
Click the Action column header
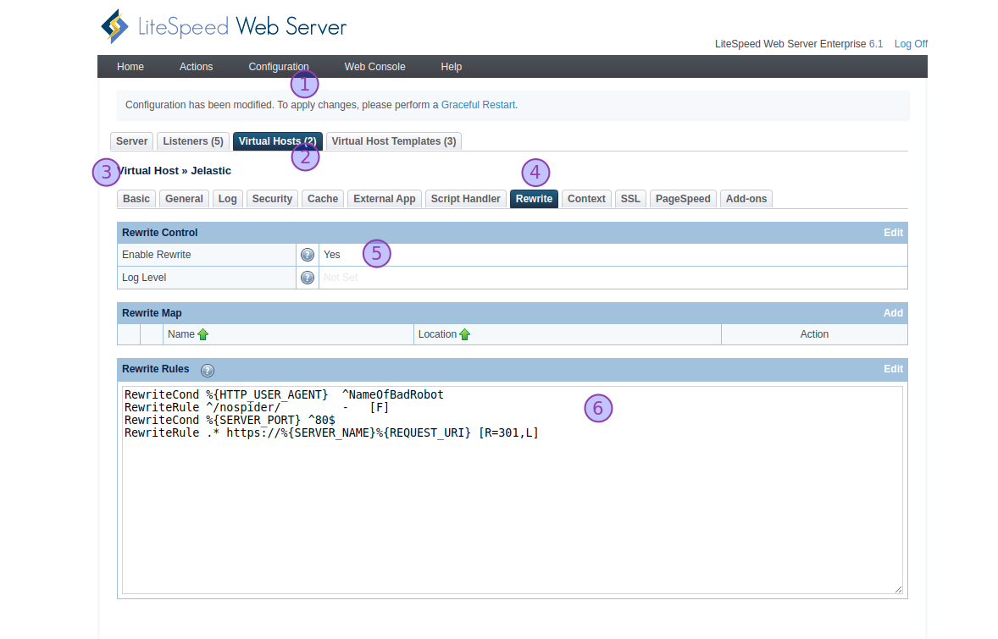pyautogui.click(x=814, y=334)
